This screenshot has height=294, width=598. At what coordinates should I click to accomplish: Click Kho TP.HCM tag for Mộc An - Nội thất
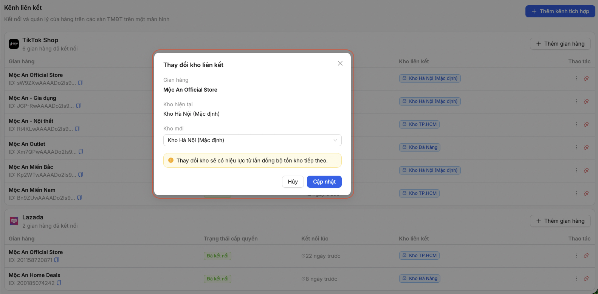coord(419,124)
